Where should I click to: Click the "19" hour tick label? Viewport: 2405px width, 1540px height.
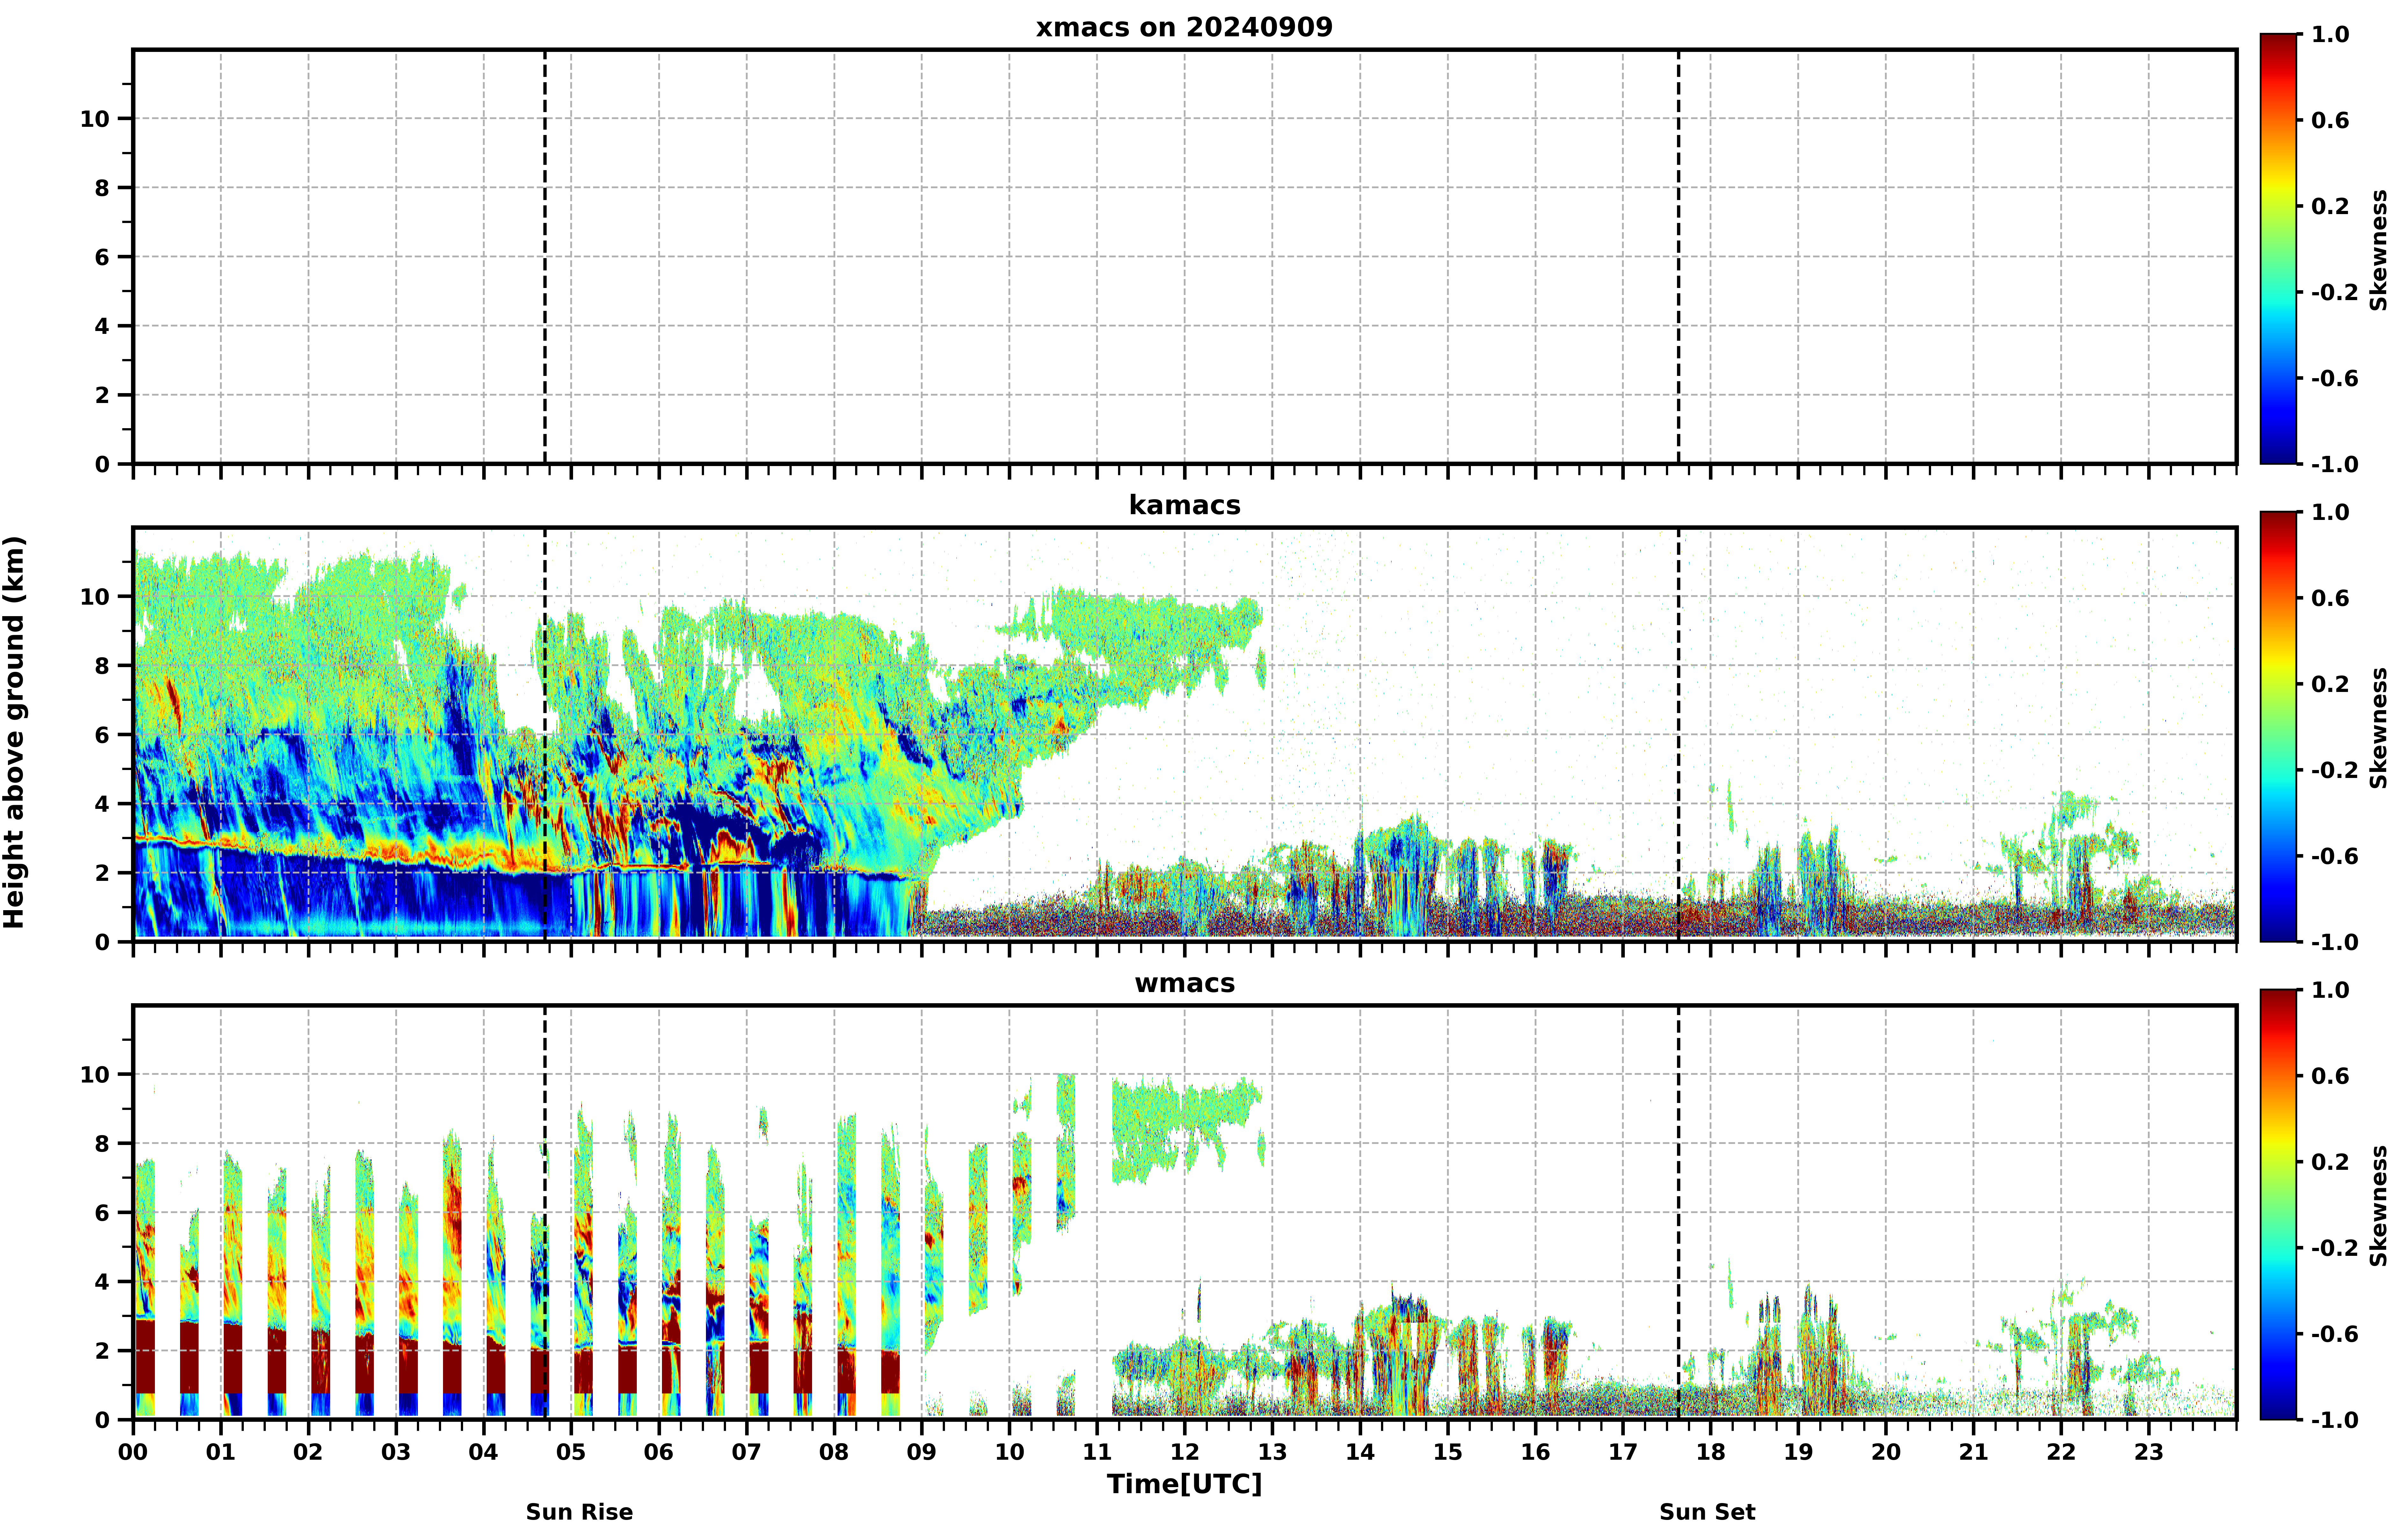[1798, 1452]
